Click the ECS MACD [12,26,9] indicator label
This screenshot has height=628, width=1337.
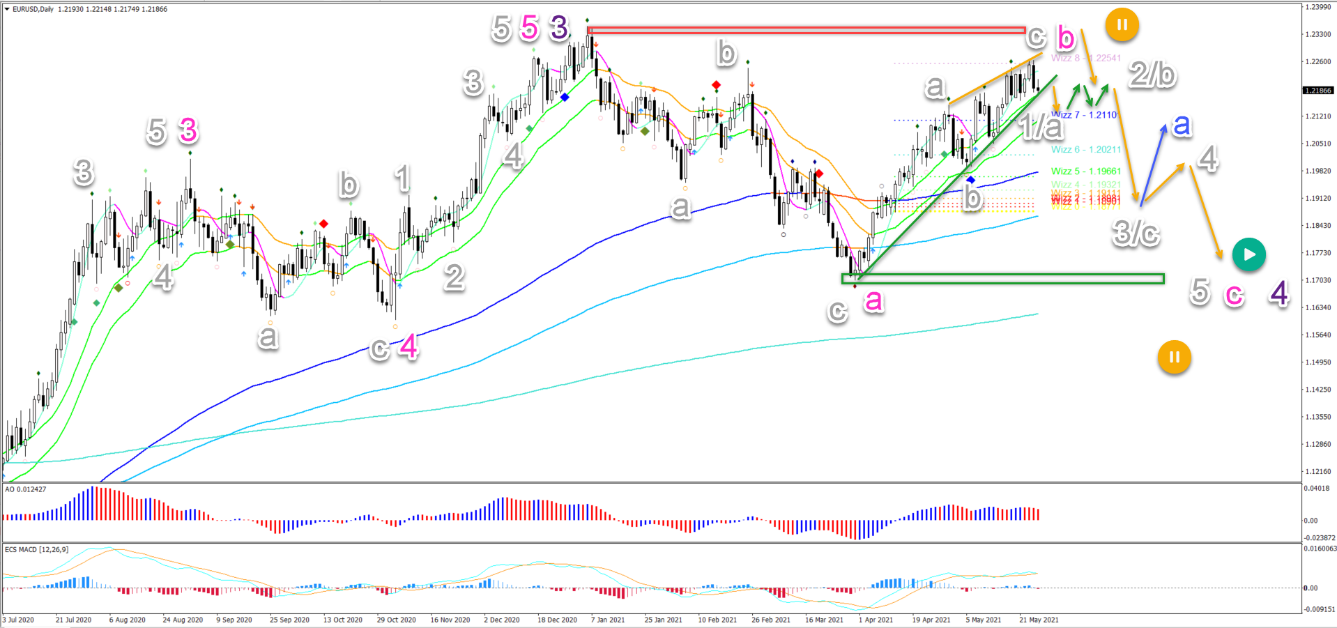click(x=37, y=550)
